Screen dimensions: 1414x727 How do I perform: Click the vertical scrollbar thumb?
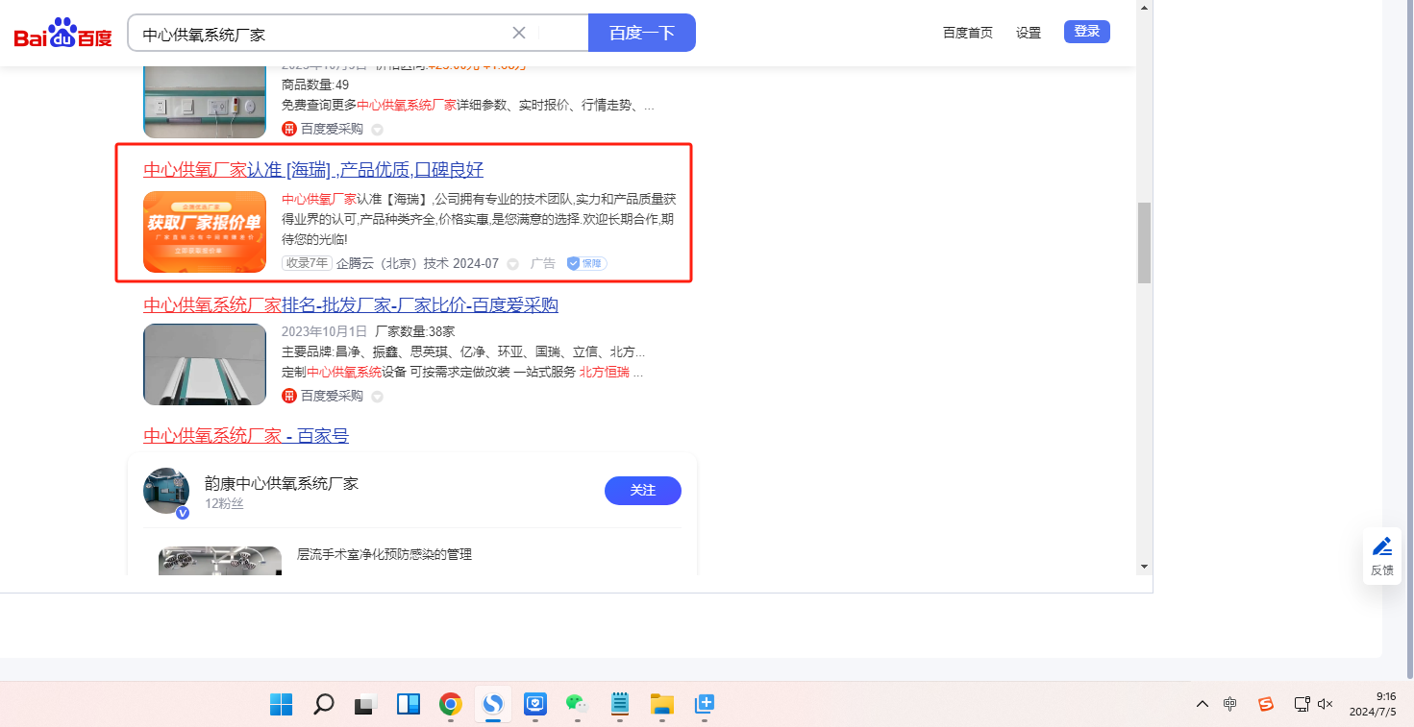click(1144, 243)
